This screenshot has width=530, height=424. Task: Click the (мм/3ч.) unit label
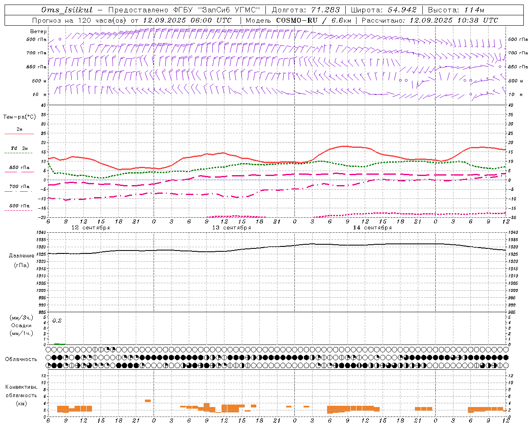21,318
